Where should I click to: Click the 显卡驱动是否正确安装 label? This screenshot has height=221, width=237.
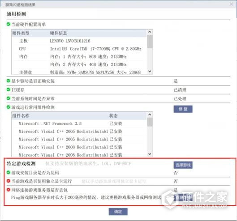click(33, 81)
